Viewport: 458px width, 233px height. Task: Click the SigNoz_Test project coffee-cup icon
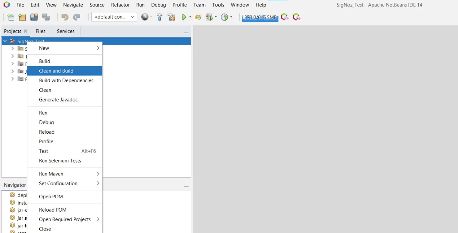pyautogui.click(x=12, y=41)
